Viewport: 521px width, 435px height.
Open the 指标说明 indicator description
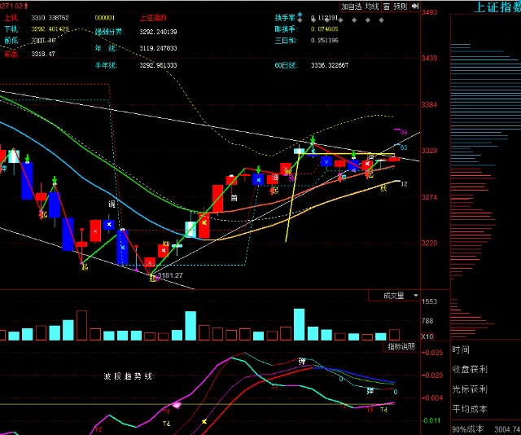coord(401,347)
